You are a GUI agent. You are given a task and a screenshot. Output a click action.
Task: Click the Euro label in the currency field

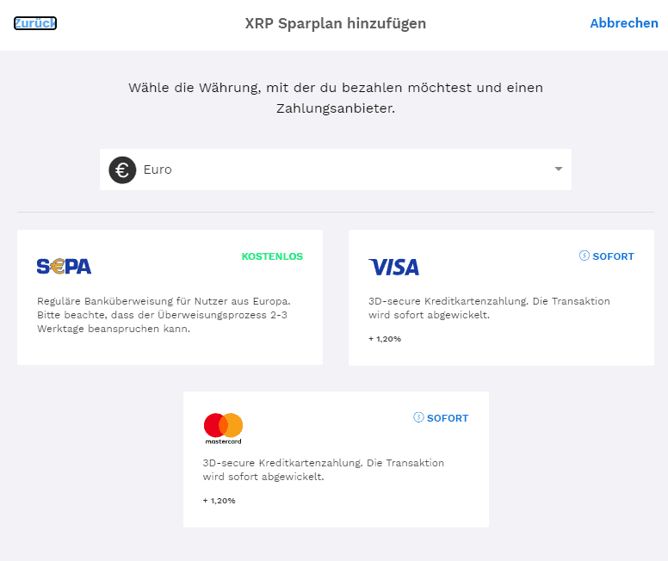158,170
